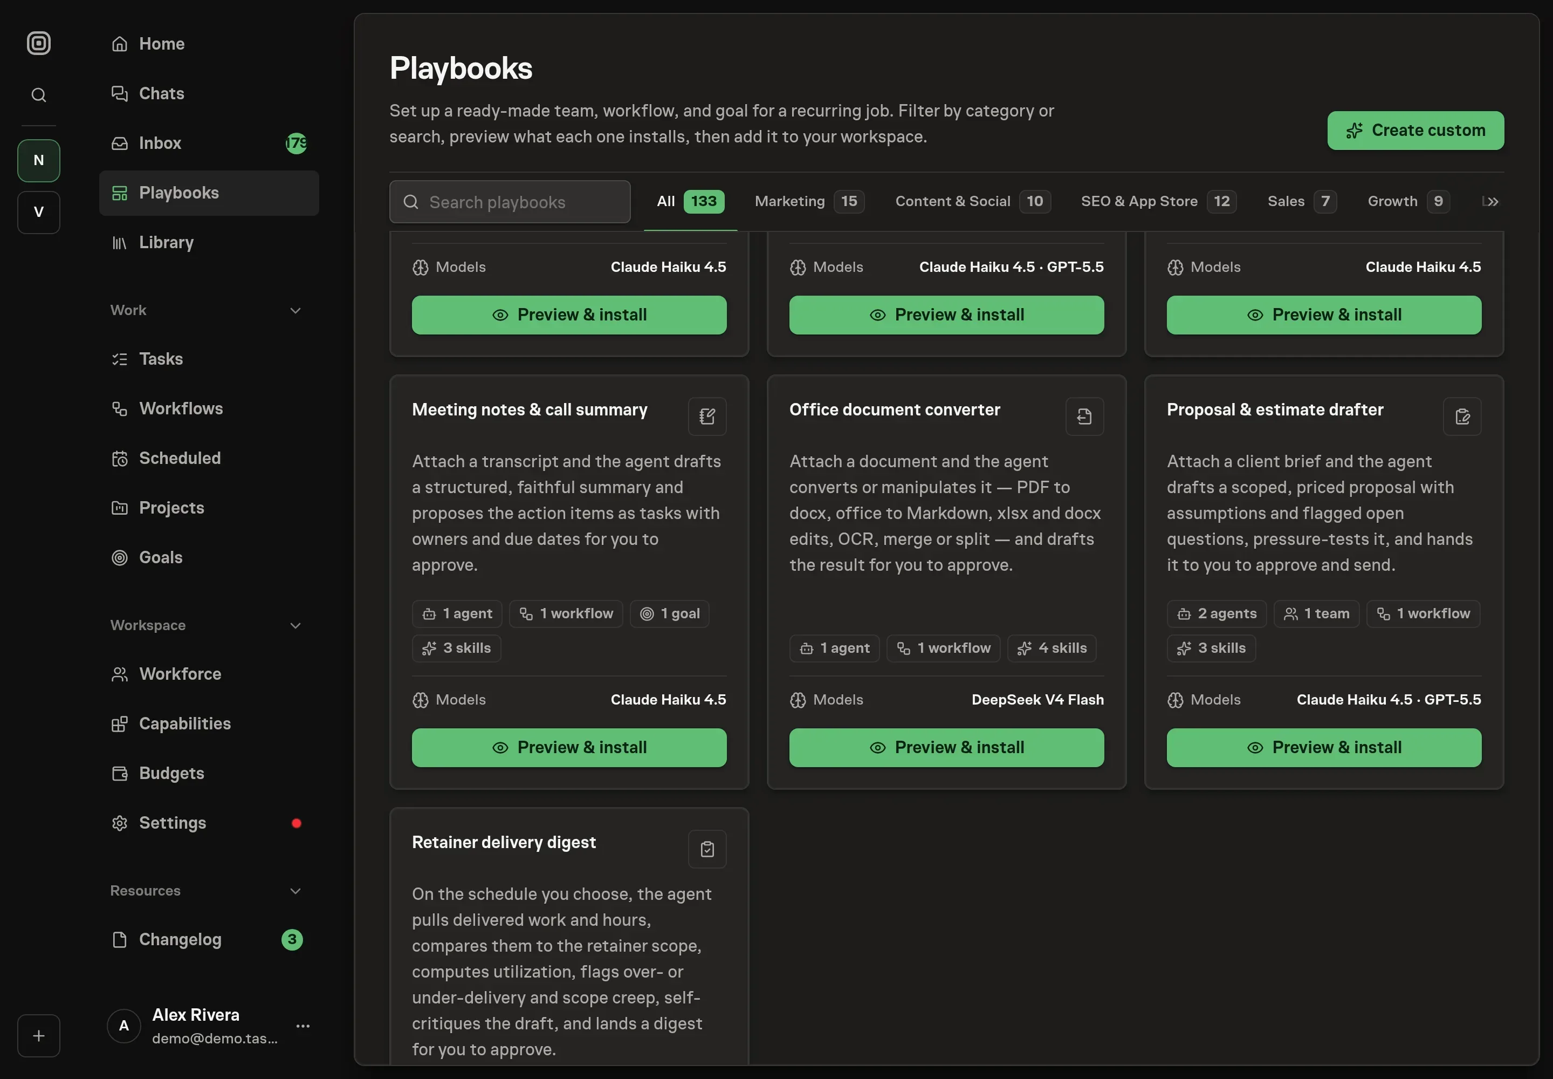Open Workforce in the sidebar
Viewport: 1553px width, 1079px height.
[209, 674]
